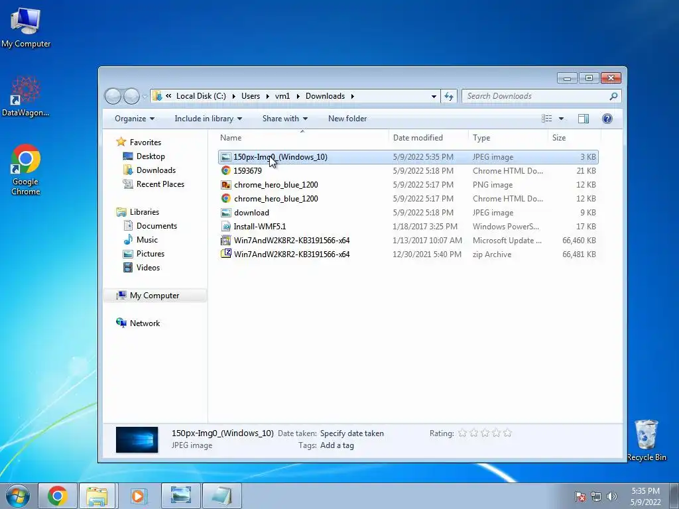679x509 pixels.
Task: Click Users in the address breadcrumb
Action: (250, 96)
